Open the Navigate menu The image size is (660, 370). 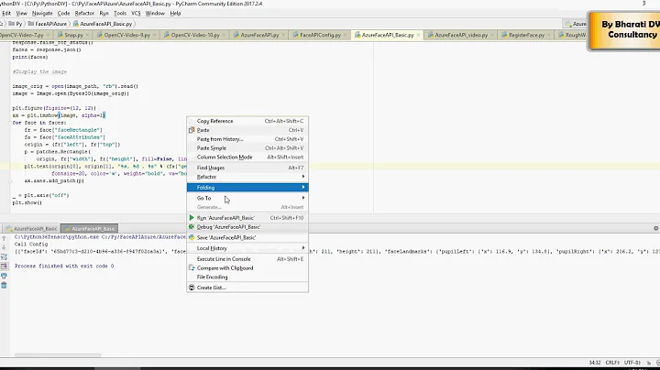pos(42,13)
